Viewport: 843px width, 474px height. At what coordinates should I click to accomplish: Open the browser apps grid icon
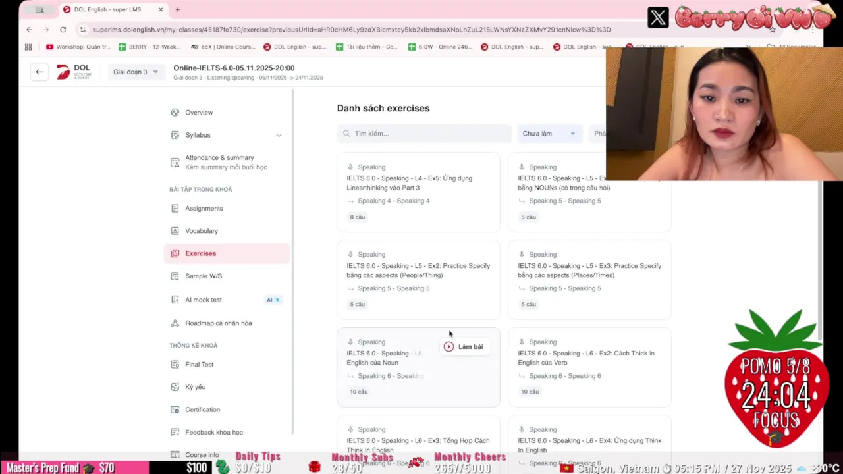tap(28, 47)
